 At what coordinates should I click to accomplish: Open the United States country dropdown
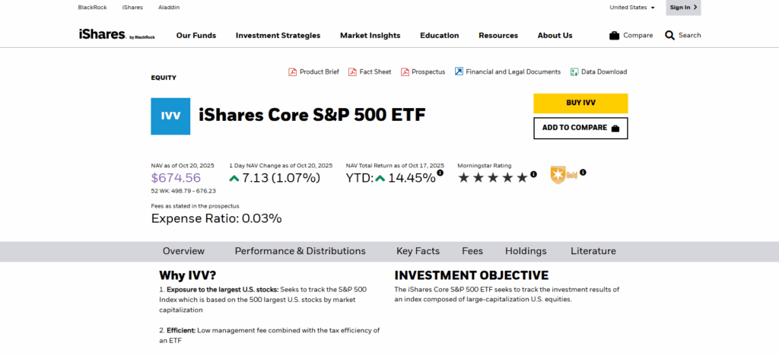point(632,8)
